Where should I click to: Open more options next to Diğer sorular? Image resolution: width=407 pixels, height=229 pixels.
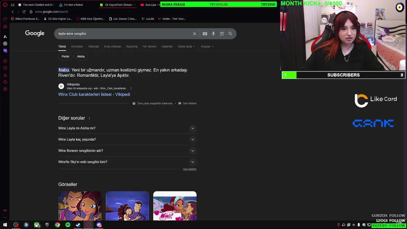click(89, 118)
